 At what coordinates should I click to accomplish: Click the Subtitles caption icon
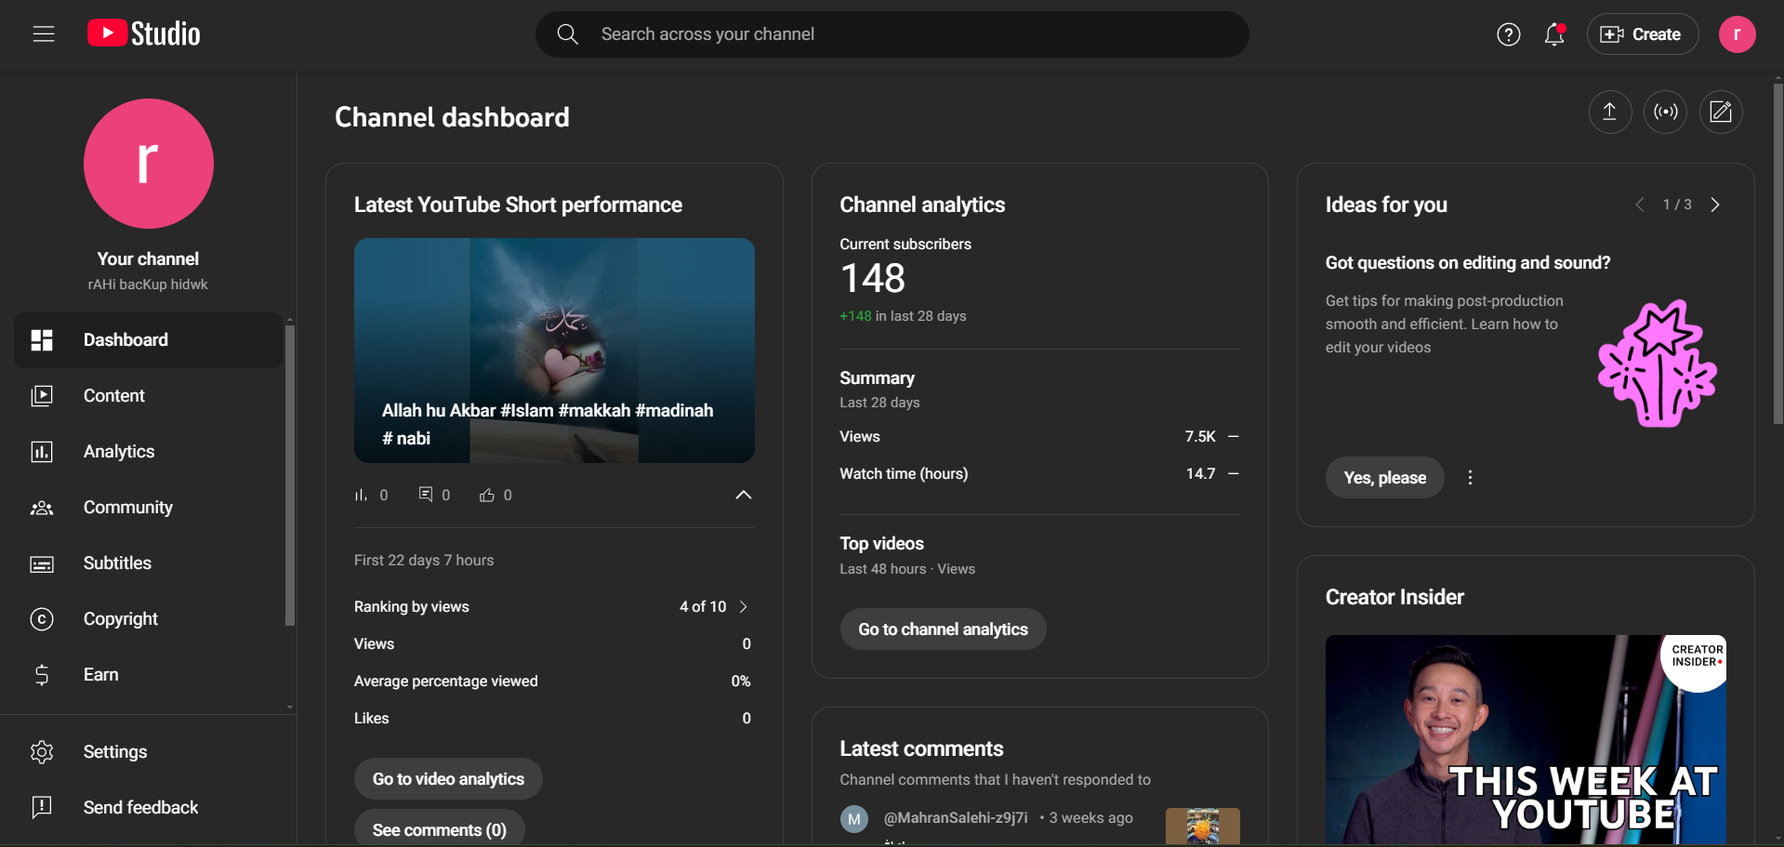click(42, 563)
